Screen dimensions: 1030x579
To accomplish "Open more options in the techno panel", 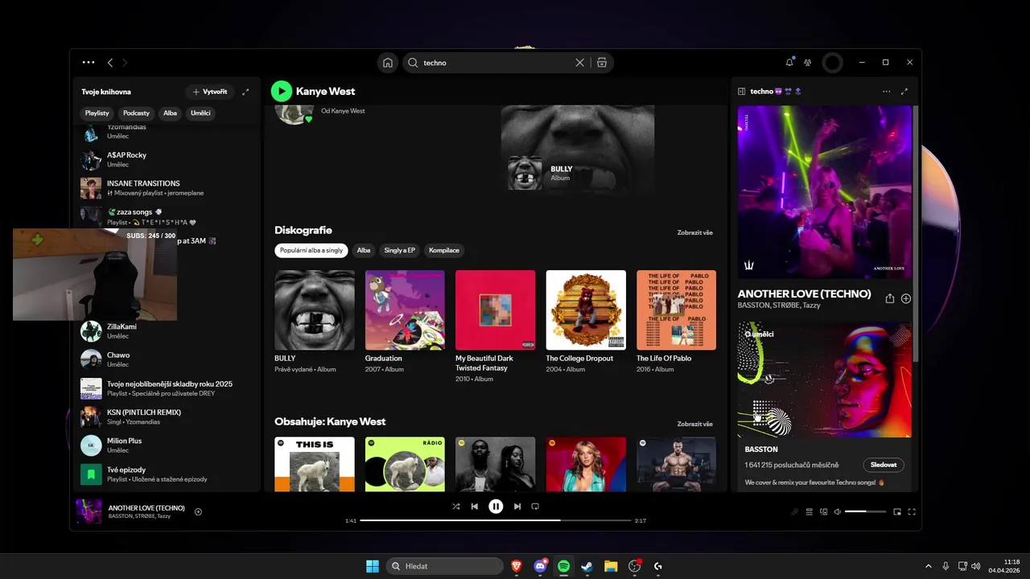I will pyautogui.click(x=887, y=92).
